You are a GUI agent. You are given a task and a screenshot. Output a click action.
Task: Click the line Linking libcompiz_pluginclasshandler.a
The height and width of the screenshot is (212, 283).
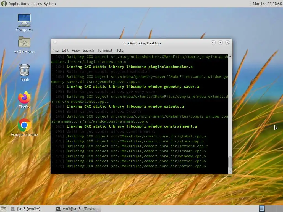point(122,67)
